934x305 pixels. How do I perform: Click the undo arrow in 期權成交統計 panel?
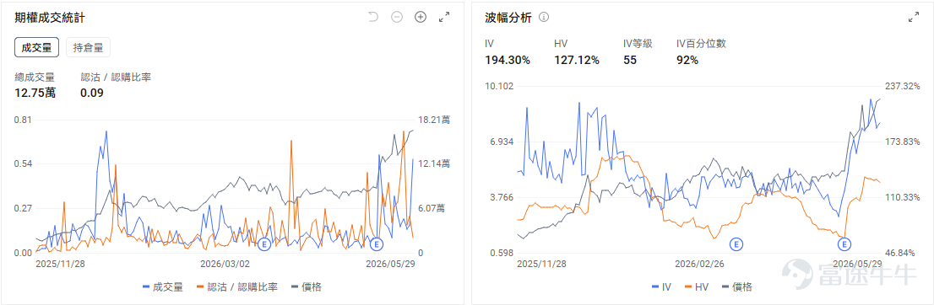point(373,17)
